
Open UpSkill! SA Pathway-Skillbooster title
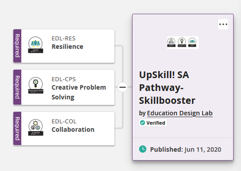[167, 87]
